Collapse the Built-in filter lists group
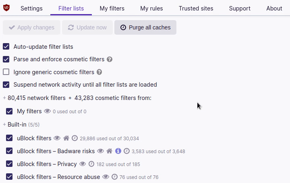The image size is (290, 183). pos(4,125)
